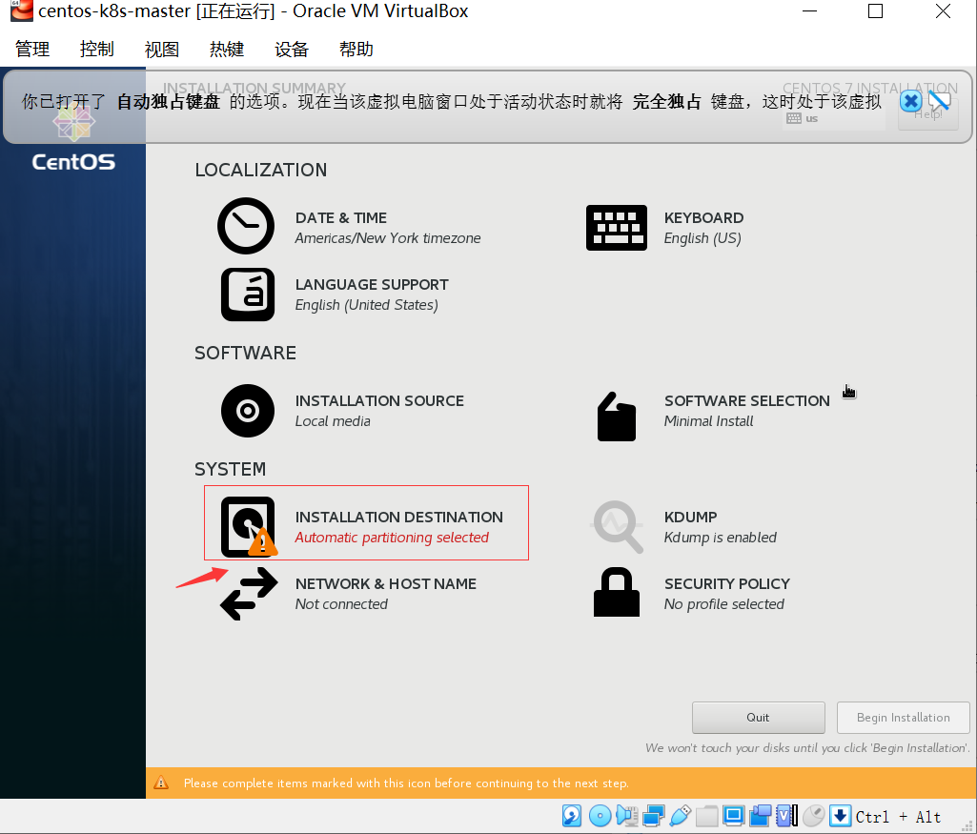
Task: Click the shared folders status icon
Action: pyautogui.click(x=706, y=816)
